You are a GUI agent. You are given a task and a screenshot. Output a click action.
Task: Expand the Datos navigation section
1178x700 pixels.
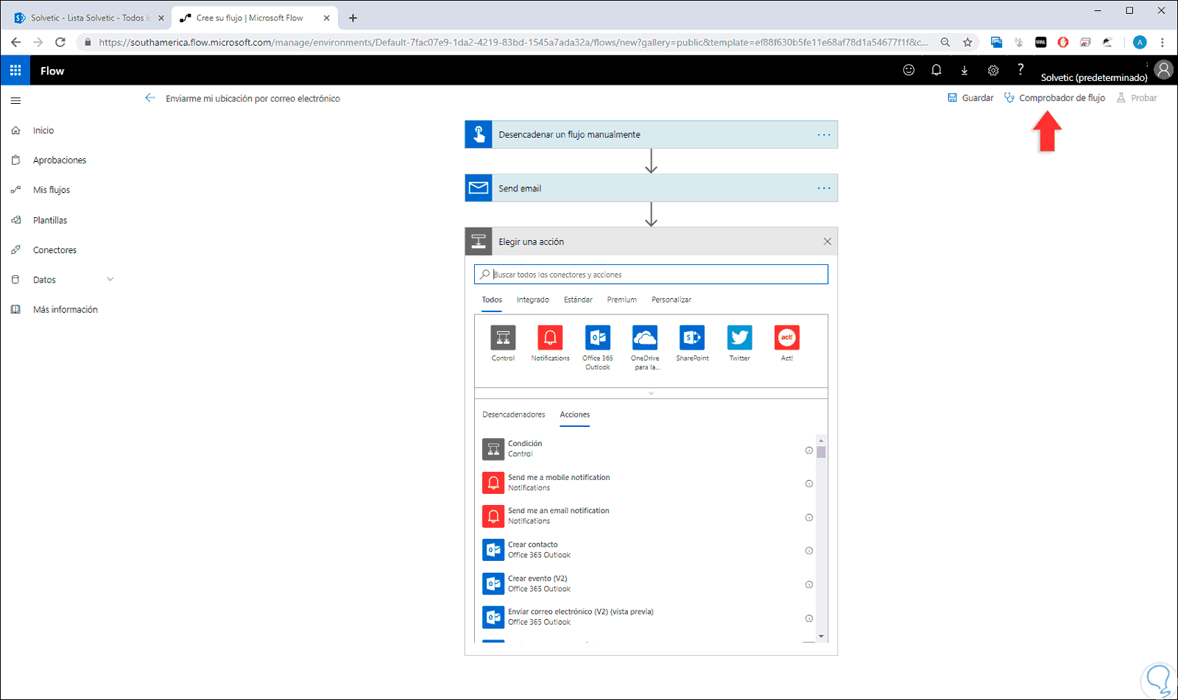[110, 280]
